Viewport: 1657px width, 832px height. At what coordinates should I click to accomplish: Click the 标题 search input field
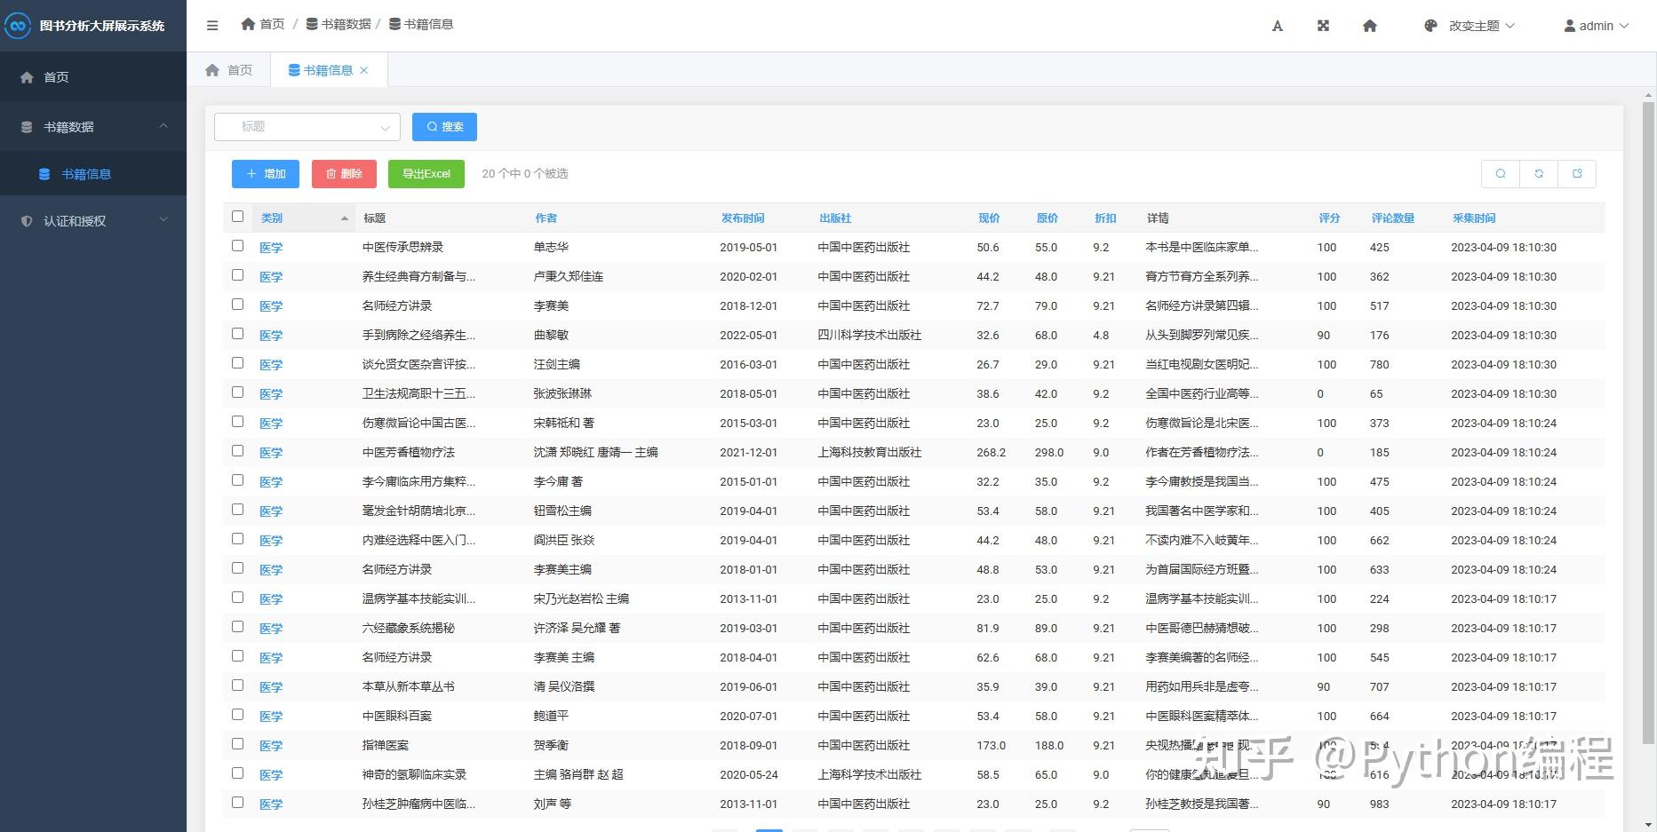(307, 126)
